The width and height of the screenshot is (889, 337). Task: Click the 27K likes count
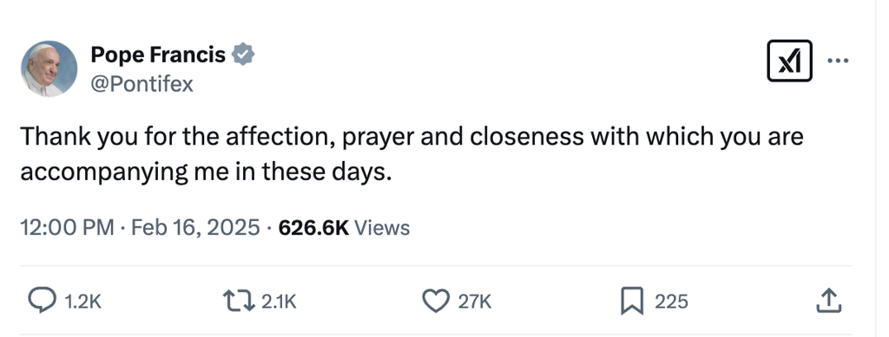(x=475, y=302)
